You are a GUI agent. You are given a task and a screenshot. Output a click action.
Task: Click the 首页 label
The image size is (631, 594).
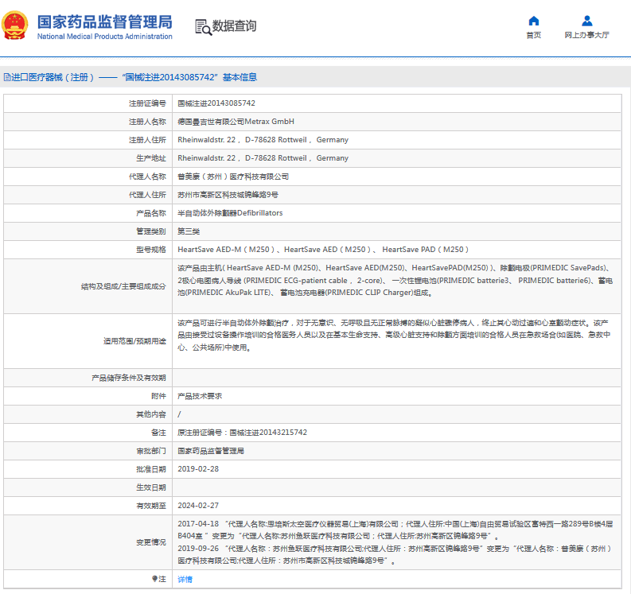[x=534, y=36]
